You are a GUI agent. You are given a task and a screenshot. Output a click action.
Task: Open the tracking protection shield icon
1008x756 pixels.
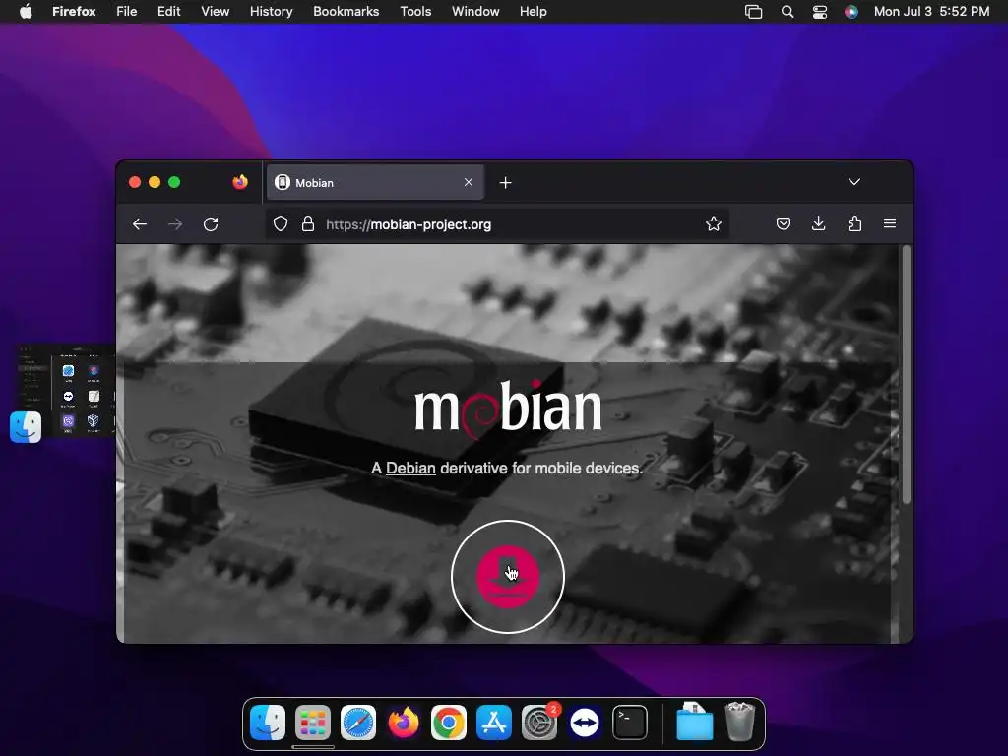(281, 223)
